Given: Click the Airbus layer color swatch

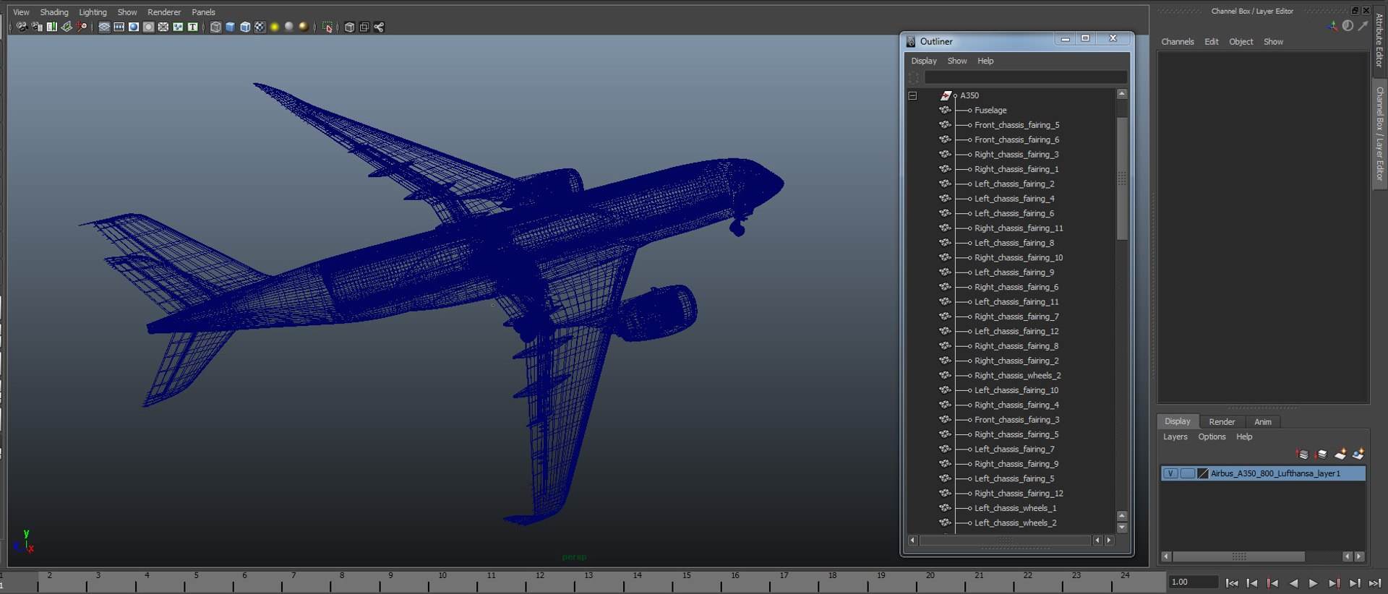Looking at the screenshot, I should pos(1203,474).
